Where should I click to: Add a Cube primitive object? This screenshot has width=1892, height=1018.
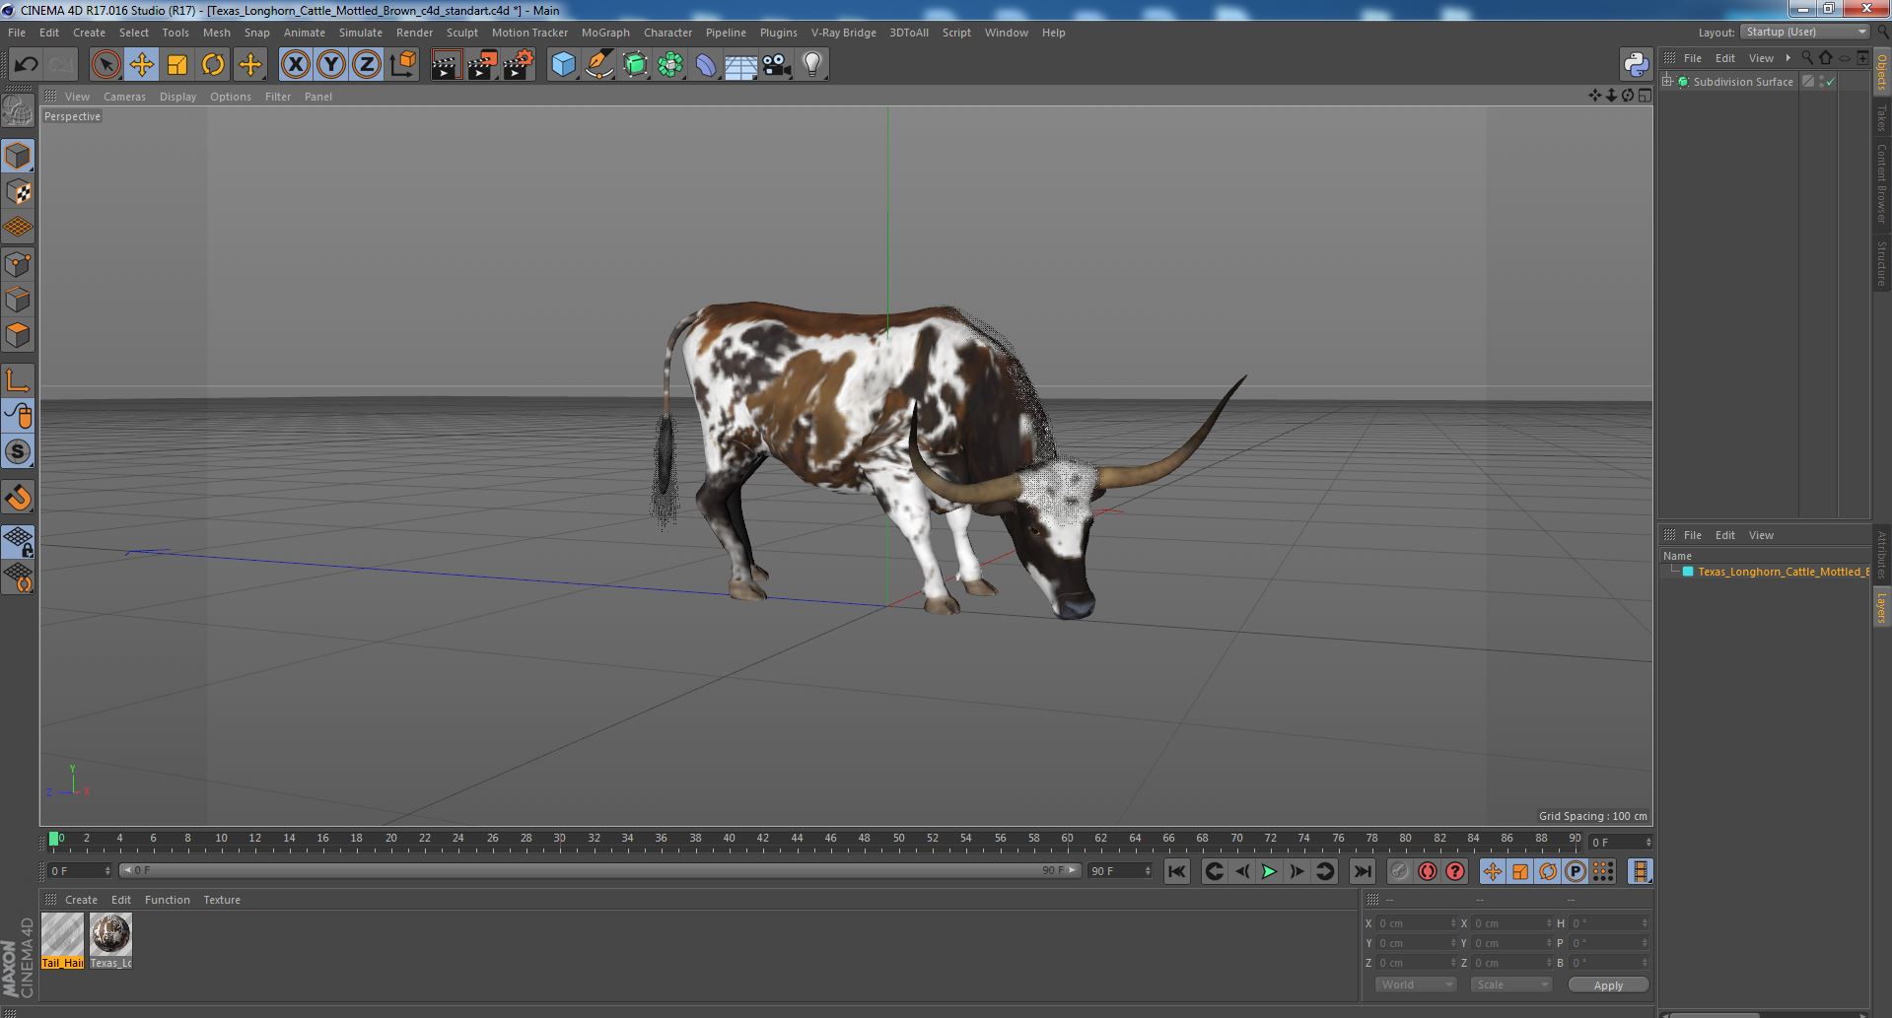[563, 65]
